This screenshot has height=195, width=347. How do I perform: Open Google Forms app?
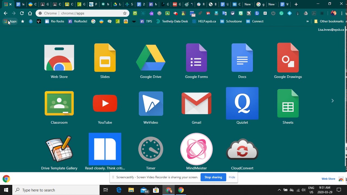point(196,62)
